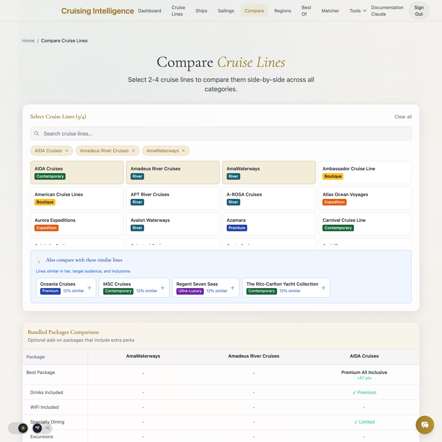Image resolution: width=442 pixels, height=442 pixels.
Task: Click the Sign Out button
Action: tap(419, 11)
